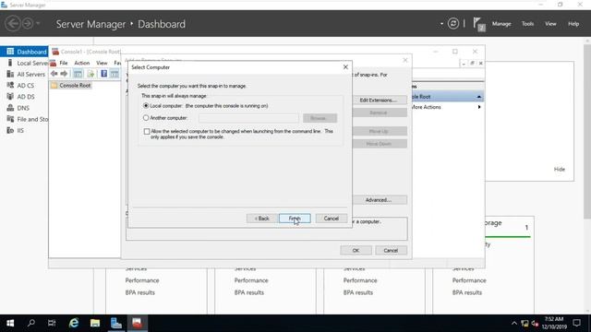Viewport: 591px width, 332px height.
Task: Click the taskbar search icon
Action: [31, 323]
